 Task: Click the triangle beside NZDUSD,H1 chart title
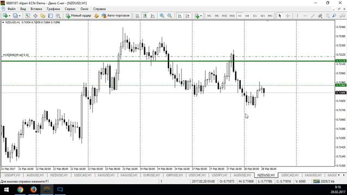coord(3,22)
